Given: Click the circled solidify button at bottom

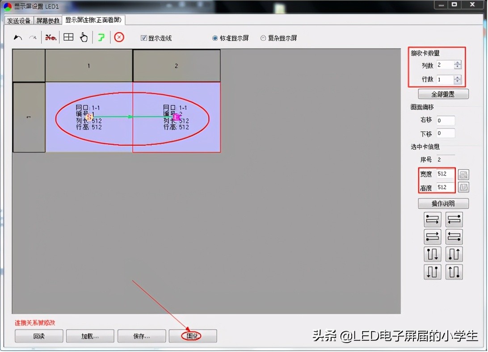Looking at the screenshot, I should 192,335.
